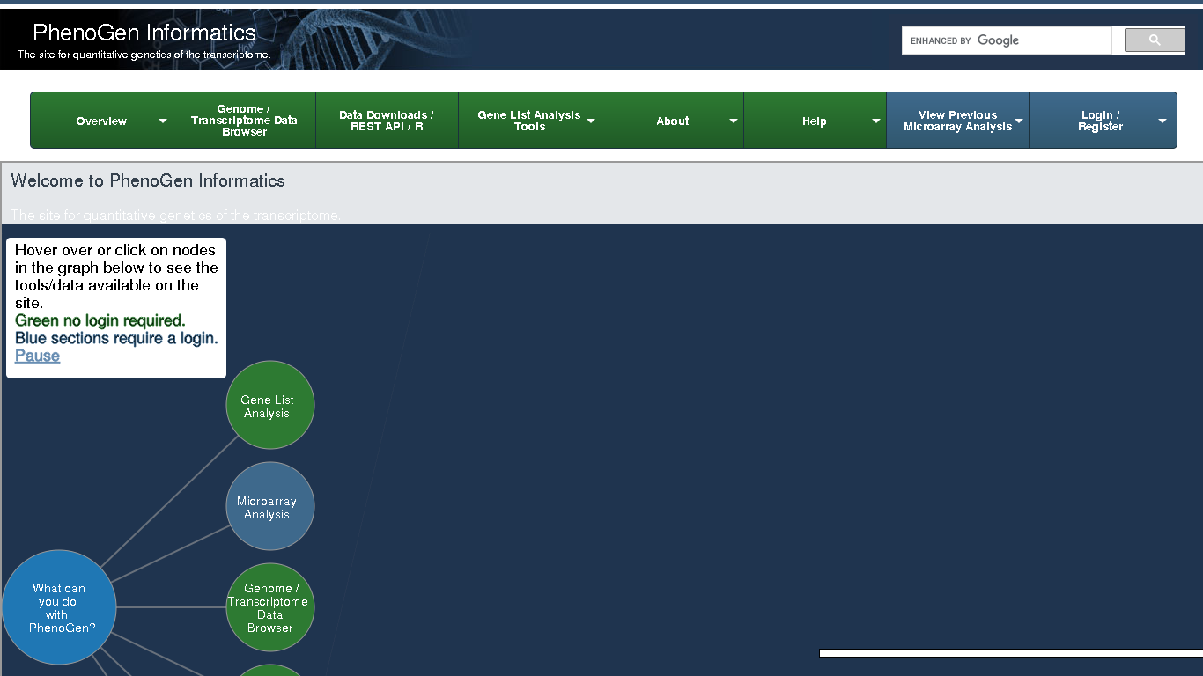Select the Microarray Analysis graph node
The width and height of the screenshot is (1203, 676).
[x=269, y=507]
